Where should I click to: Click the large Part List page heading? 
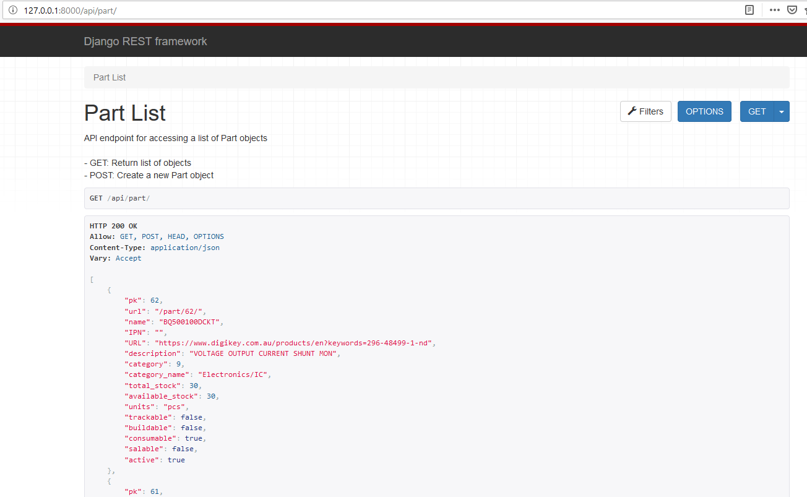[125, 113]
